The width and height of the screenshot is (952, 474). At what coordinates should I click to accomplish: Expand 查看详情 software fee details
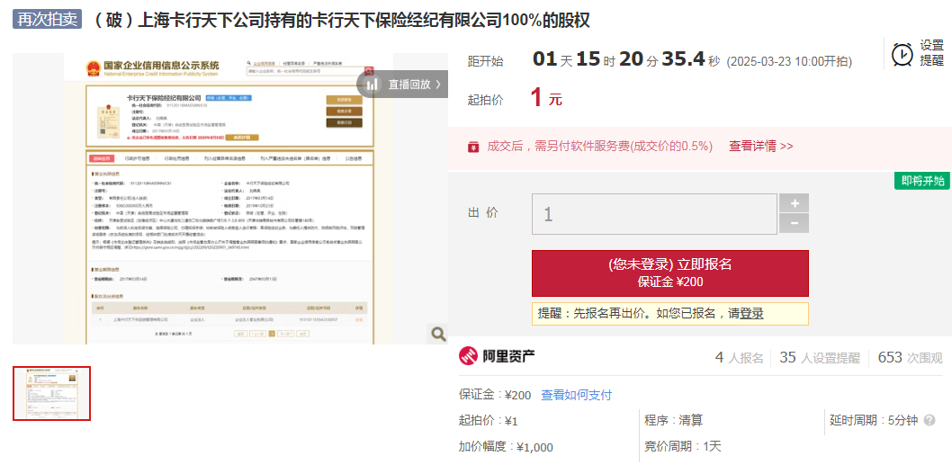(760, 146)
